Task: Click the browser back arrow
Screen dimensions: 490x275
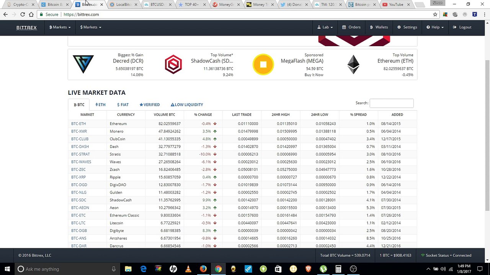Action: coord(5,15)
